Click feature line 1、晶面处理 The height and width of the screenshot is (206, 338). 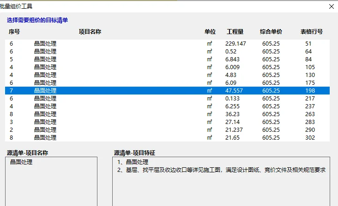click(133, 162)
